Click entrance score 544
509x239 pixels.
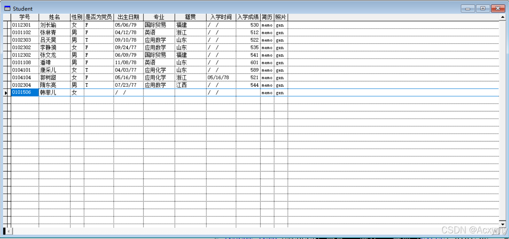(x=248, y=85)
